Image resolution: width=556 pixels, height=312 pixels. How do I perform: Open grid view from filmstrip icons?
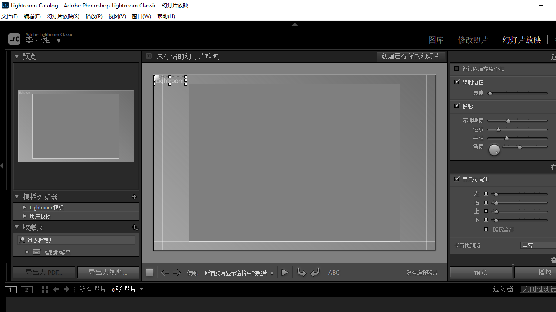[45, 289]
